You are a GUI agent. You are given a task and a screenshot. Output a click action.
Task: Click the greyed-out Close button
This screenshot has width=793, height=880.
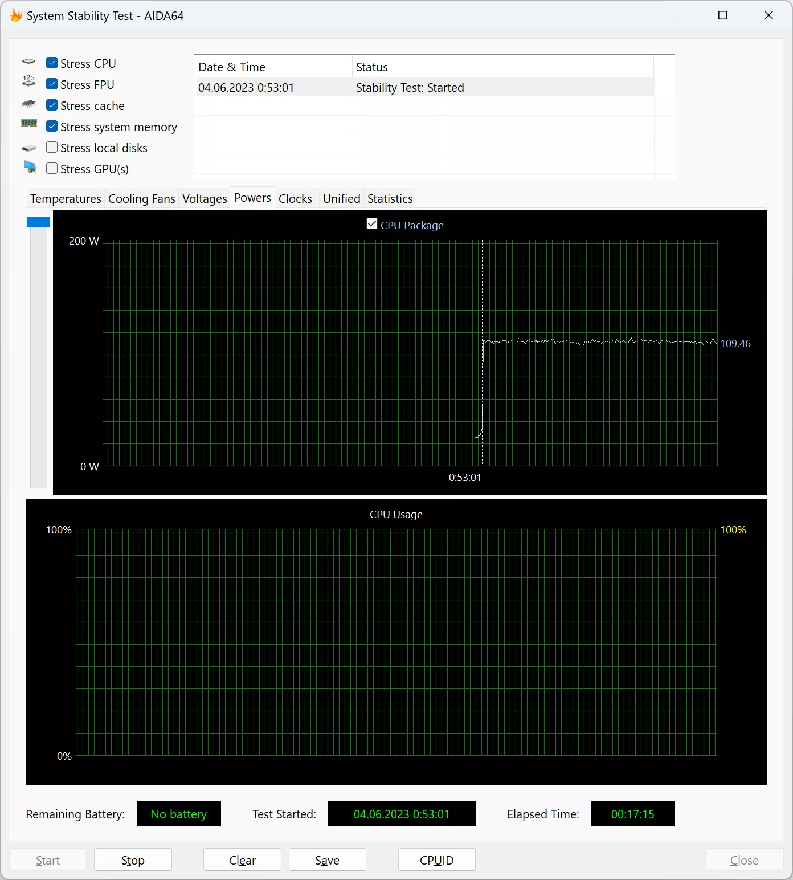pyautogui.click(x=745, y=860)
